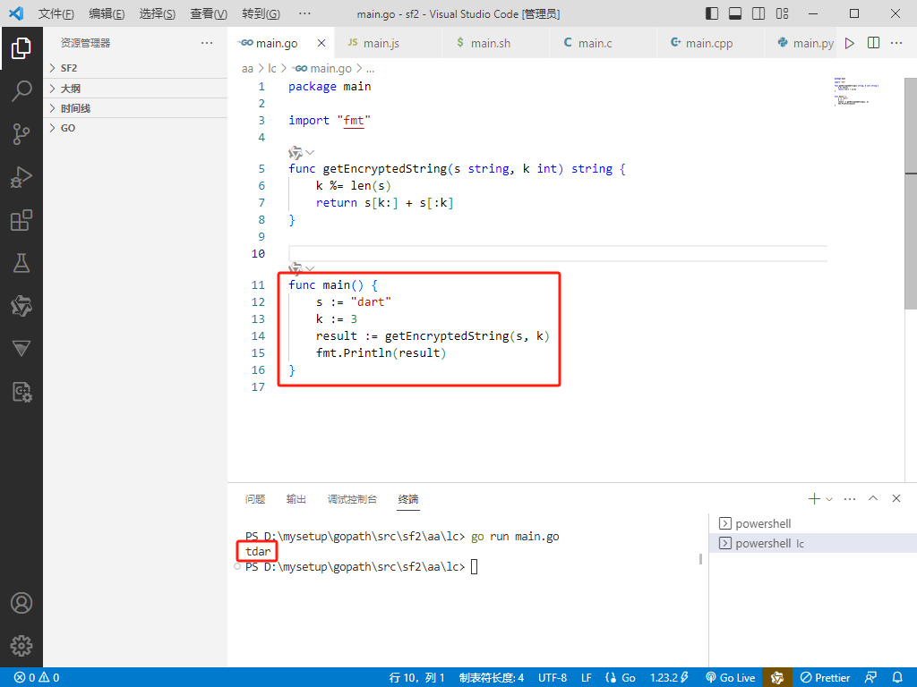Image resolution: width=917 pixels, height=687 pixels.
Task: Toggle the bottom panel layout button
Action: point(735,13)
